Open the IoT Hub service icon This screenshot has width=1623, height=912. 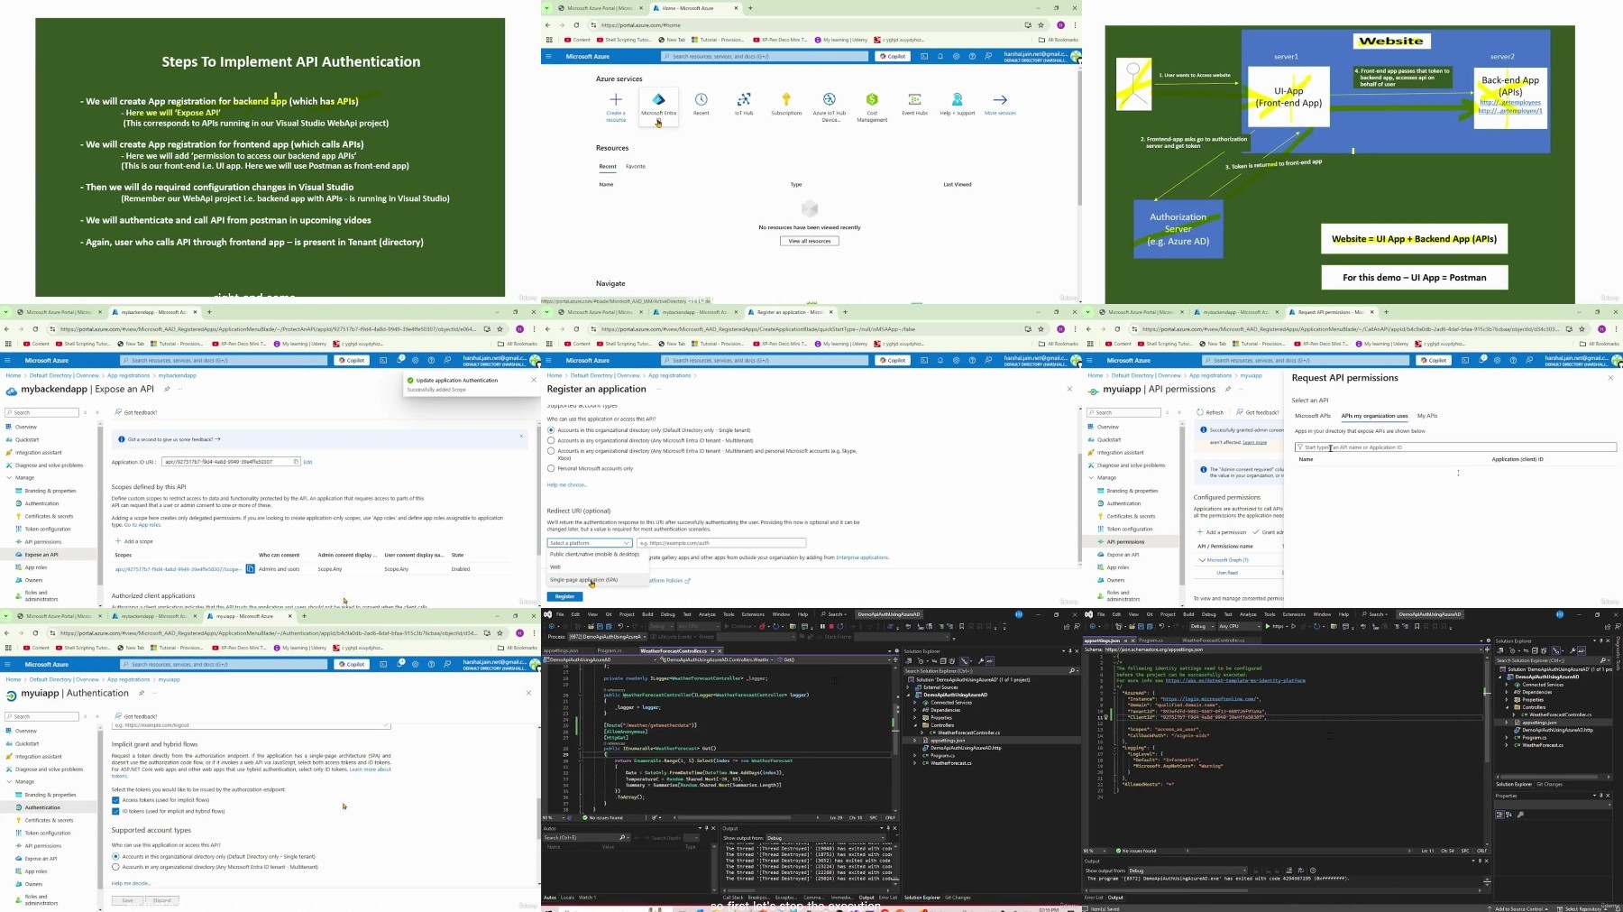pyautogui.click(x=744, y=99)
